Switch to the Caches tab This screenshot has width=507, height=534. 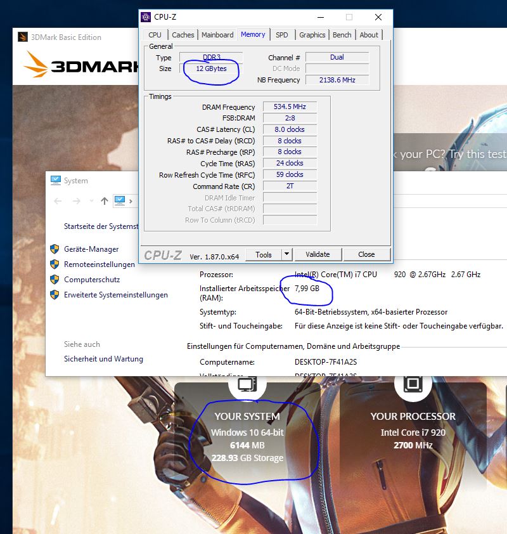tap(183, 35)
